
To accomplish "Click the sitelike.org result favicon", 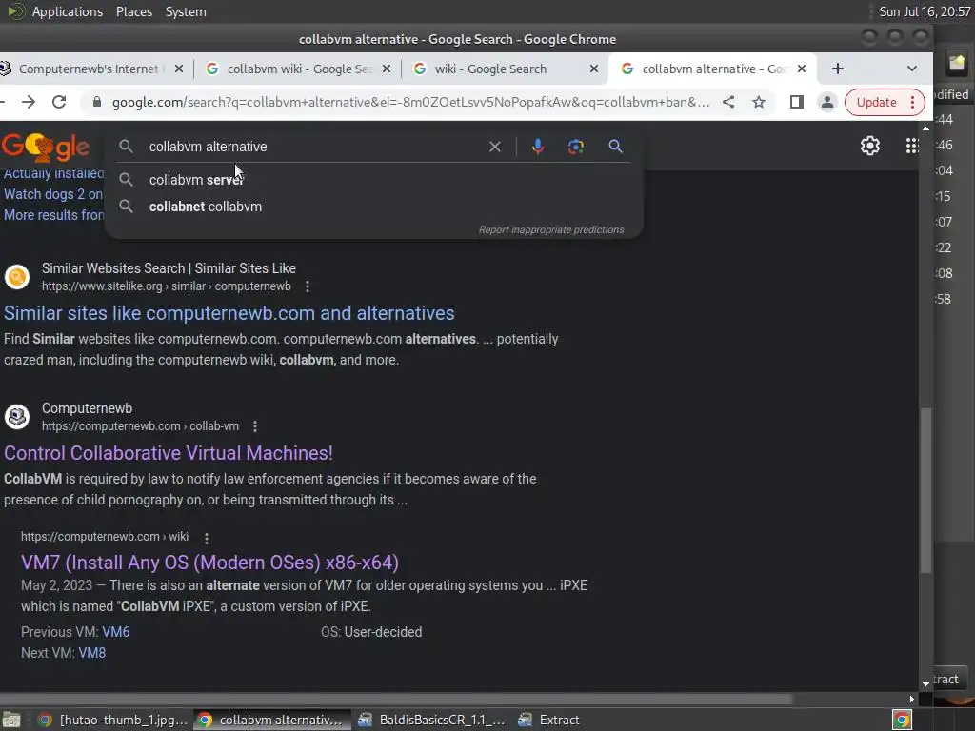I will click(17, 277).
